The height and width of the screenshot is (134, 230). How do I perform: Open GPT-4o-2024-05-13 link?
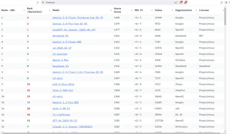pyautogui.click(x=65, y=121)
